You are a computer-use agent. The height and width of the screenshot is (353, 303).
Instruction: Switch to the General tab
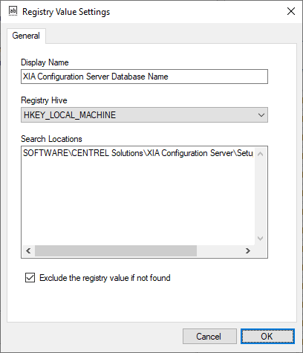(x=26, y=36)
